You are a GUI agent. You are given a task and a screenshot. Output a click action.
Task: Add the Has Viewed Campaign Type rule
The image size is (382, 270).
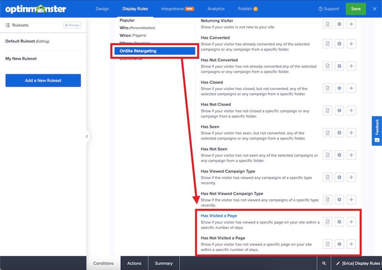pyautogui.click(x=351, y=177)
